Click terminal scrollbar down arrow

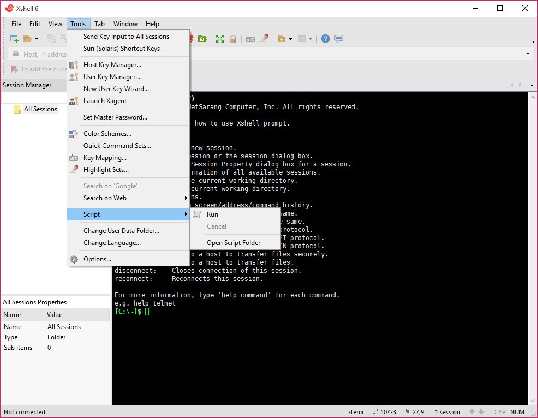(x=533, y=401)
